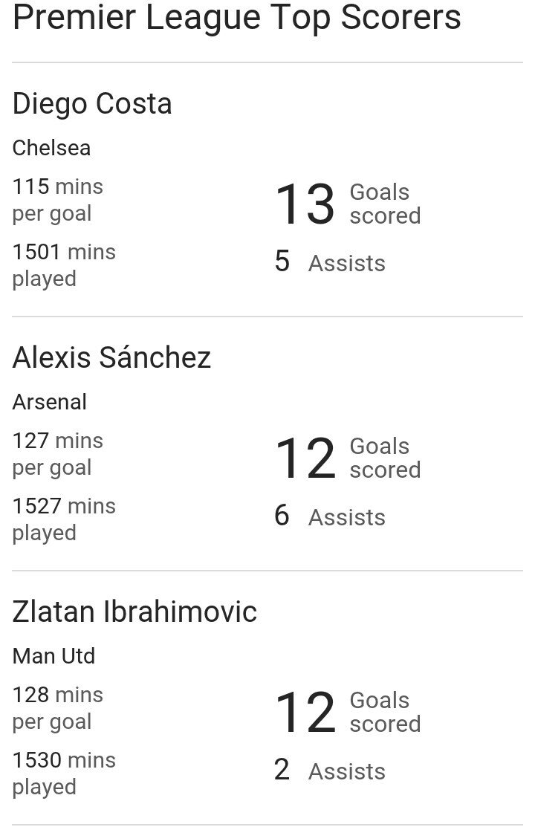The width and height of the screenshot is (535, 827).
Task: Open Zlatan Ibrahimovic's player entry
Action: (134, 612)
